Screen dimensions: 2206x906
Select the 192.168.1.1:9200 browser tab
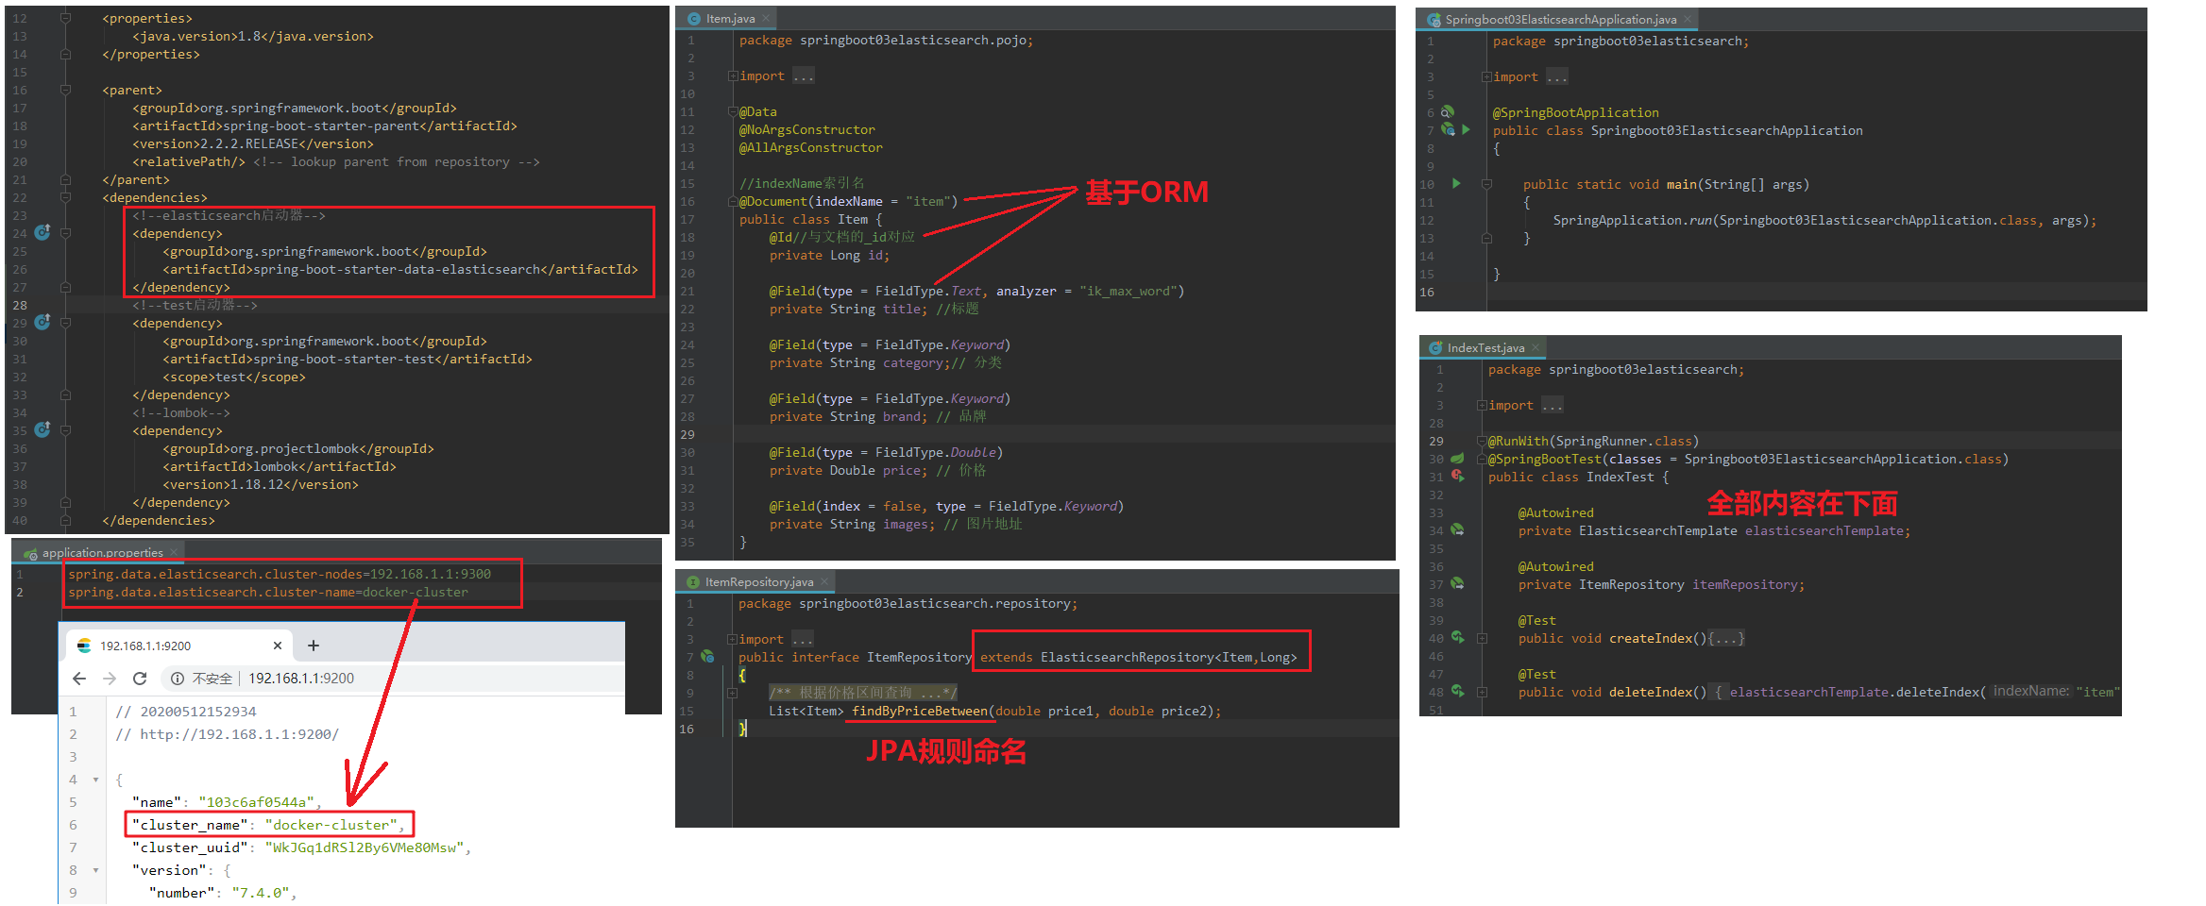(x=181, y=646)
